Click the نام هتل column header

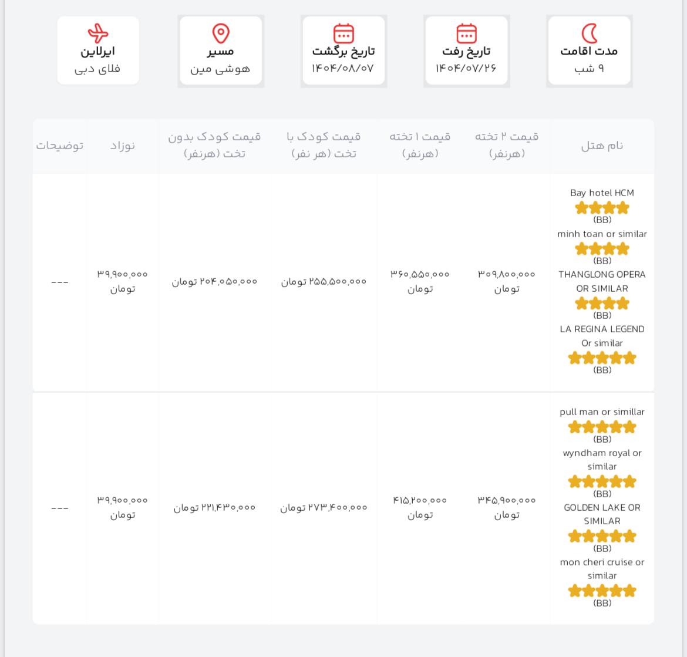pyautogui.click(x=602, y=146)
